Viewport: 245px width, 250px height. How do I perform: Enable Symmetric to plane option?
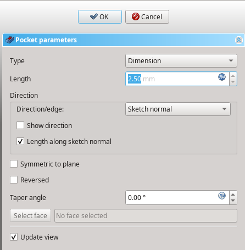pos(14,164)
